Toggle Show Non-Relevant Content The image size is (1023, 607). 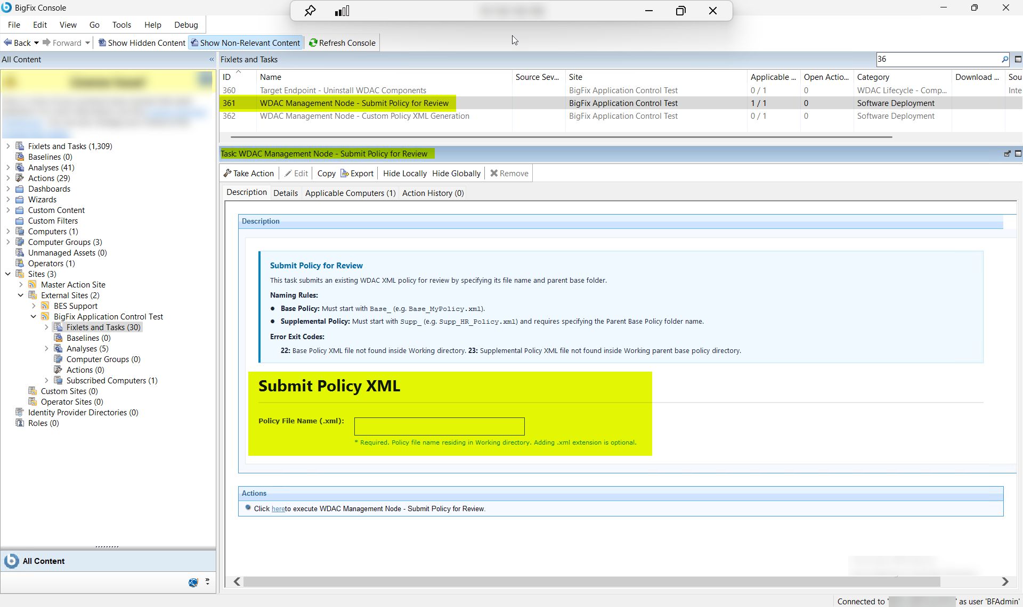click(246, 43)
